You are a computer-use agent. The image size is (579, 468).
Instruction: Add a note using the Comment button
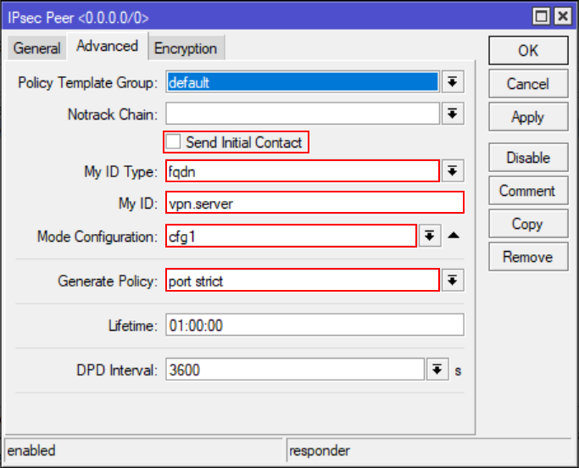click(527, 191)
